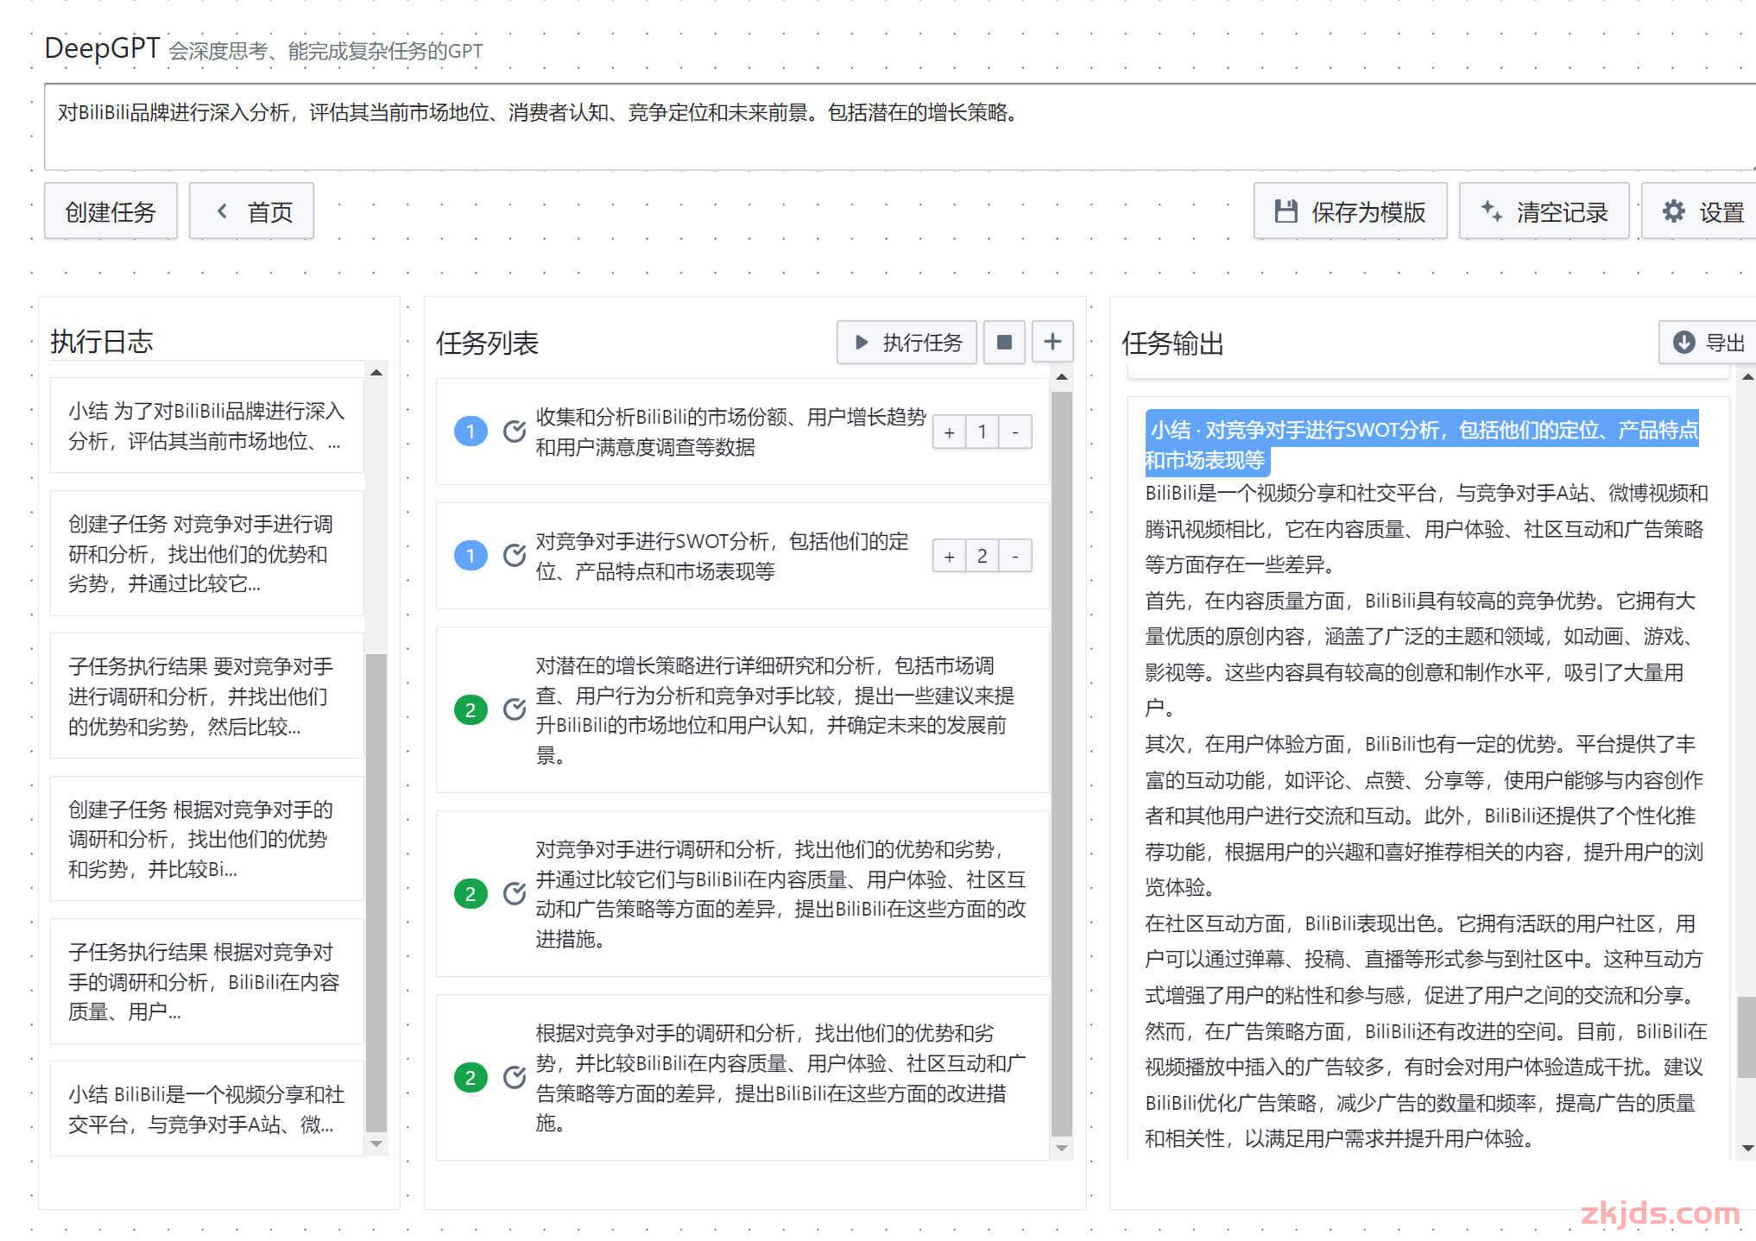Click the 执行日志 scrollbar thumb

(x=376, y=892)
